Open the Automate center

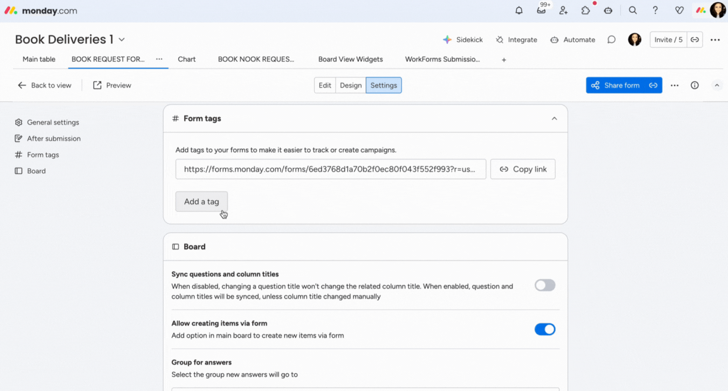pyautogui.click(x=573, y=40)
